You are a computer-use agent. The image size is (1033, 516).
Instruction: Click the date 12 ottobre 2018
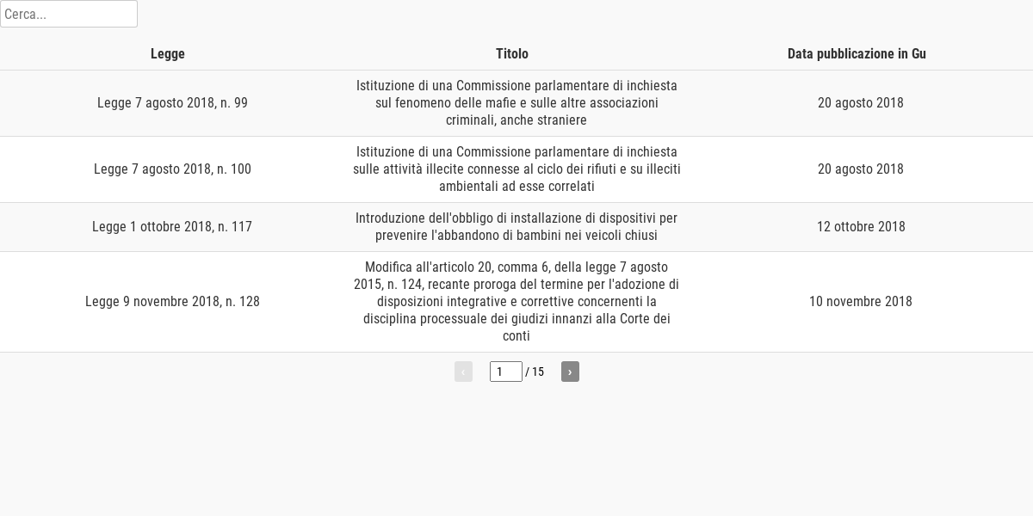tap(861, 227)
